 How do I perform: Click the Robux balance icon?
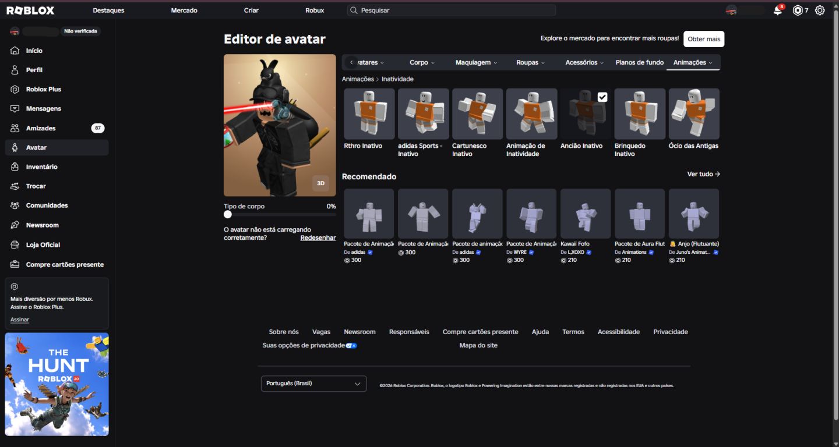pyautogui.click(x=798, y=10)
